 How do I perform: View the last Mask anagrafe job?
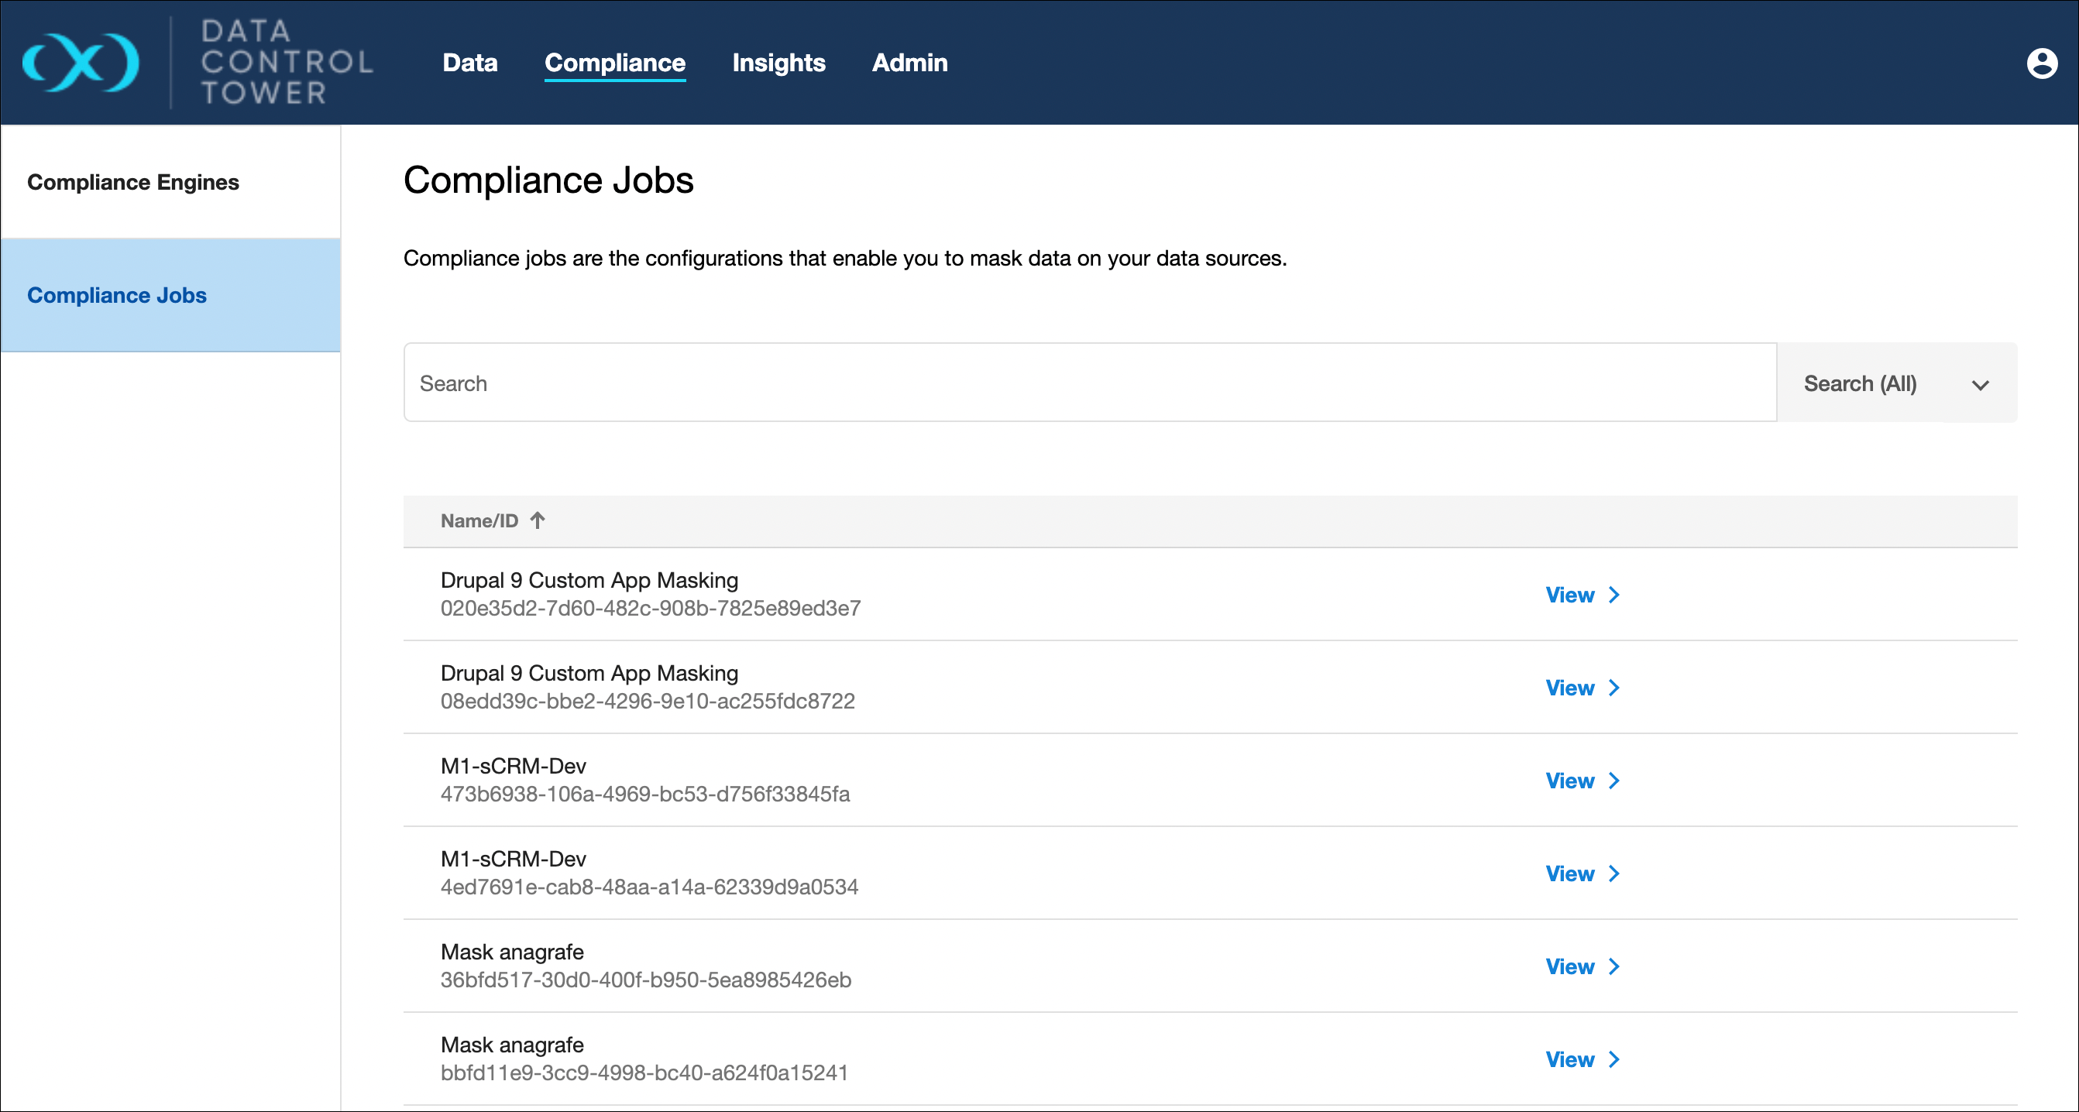(1570, 1059)
